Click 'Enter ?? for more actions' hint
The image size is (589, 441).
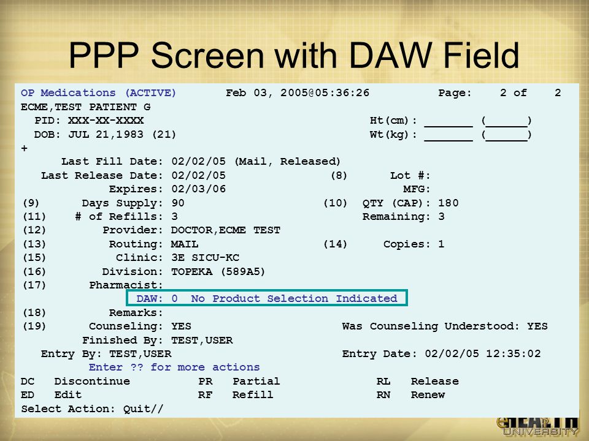click(x=174, y=367)
